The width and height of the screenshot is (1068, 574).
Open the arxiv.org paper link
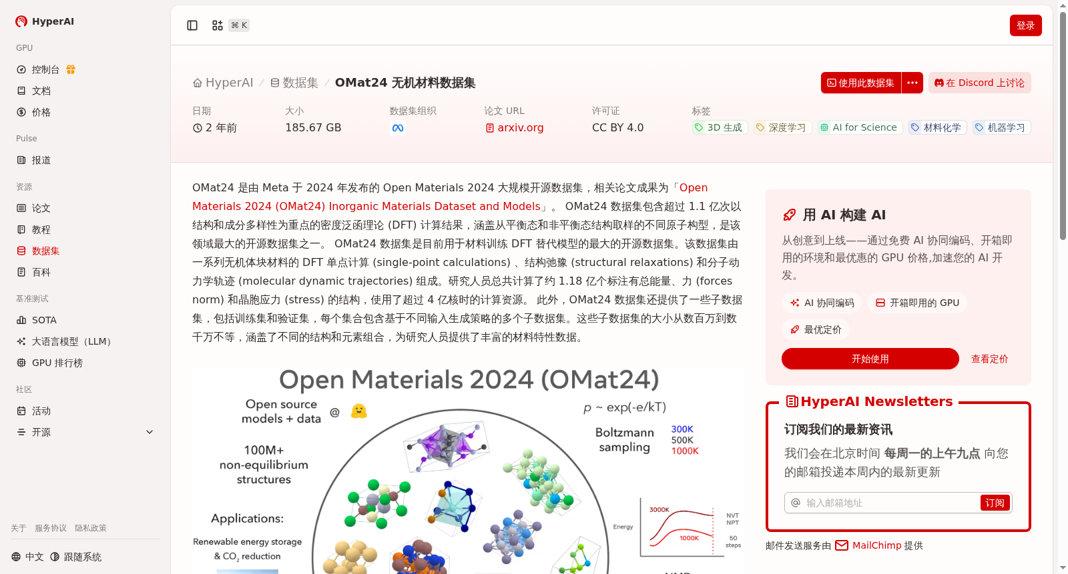pyautogui.click(x=515, y=127)
